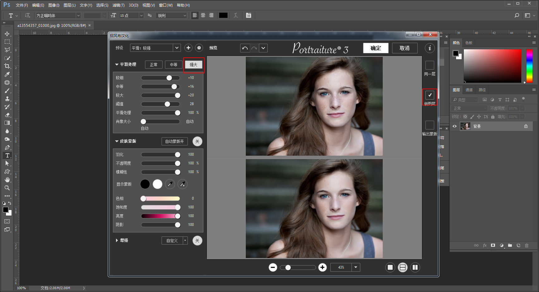Hide the 背景 layer eye icon

tap(455, 126)
